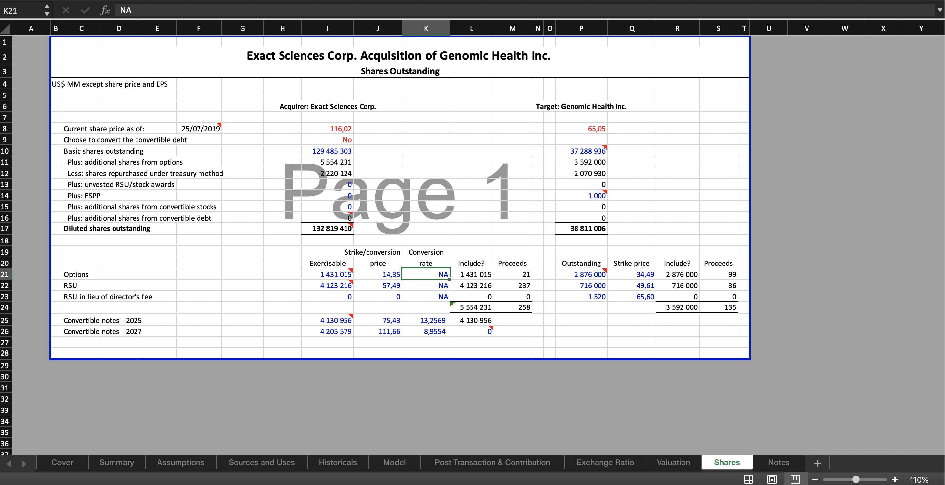The height and width of the screenshot is (485, 945).
Task: Open the insert function fx button
Action: coord(105,10)
